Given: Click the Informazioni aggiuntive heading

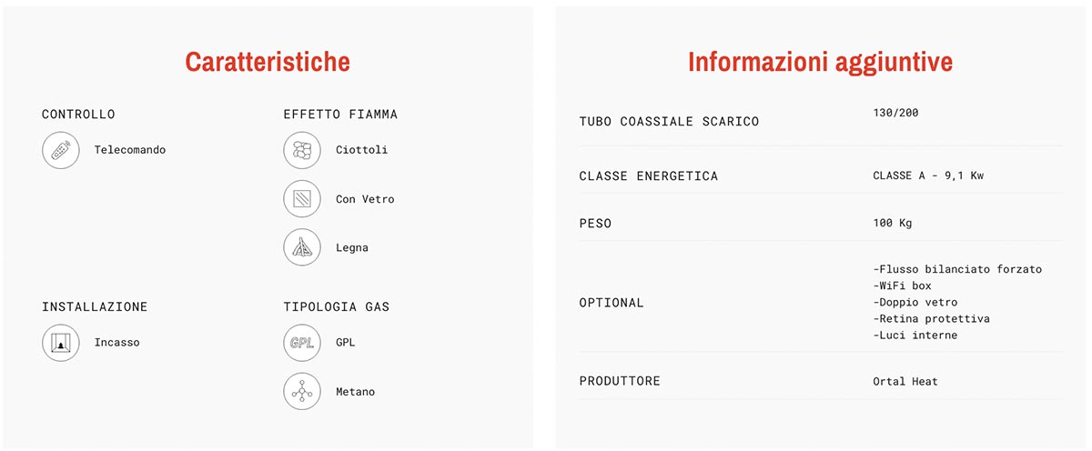Looking at the screenshot, I should (x=820, y=62).
